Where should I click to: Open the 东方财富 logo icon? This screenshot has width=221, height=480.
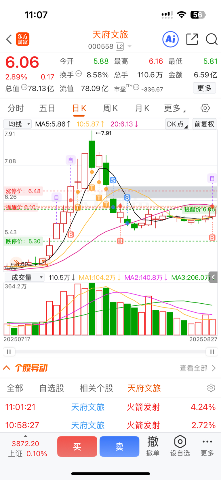click(x=22, y=39)
